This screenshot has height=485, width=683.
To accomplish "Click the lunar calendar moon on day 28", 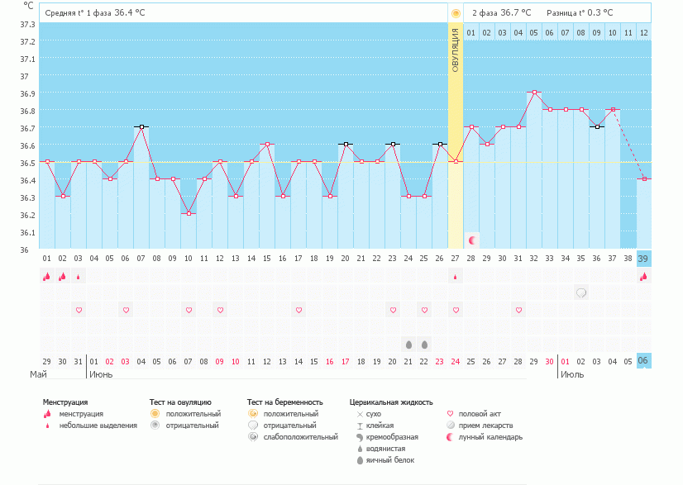I will tap(472, 240).
